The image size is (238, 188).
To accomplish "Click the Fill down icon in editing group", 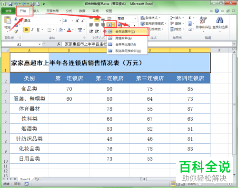I will 190,24.
